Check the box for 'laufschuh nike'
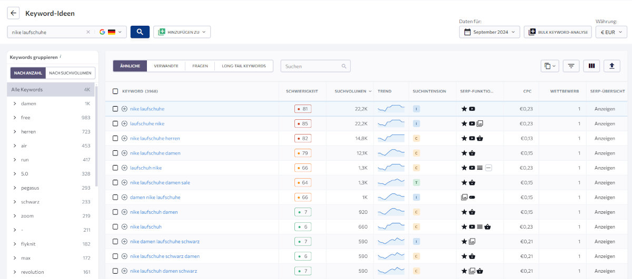This screenshot has height=279, width=632. coord(115,168)
